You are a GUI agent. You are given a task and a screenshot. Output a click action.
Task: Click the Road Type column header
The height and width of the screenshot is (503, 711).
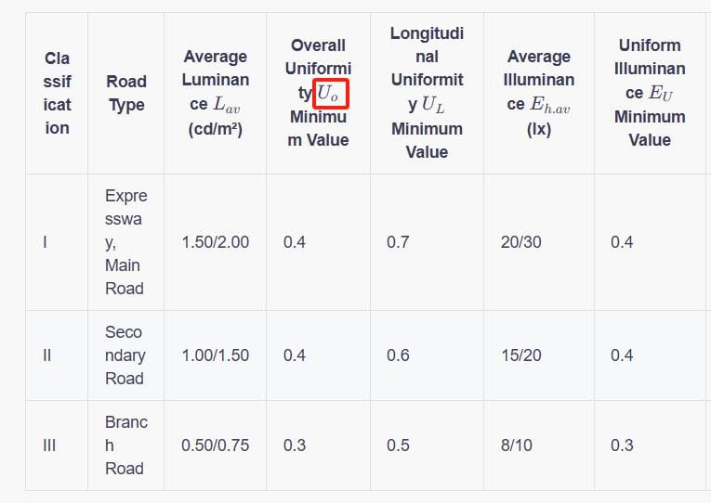click(125, 93)
